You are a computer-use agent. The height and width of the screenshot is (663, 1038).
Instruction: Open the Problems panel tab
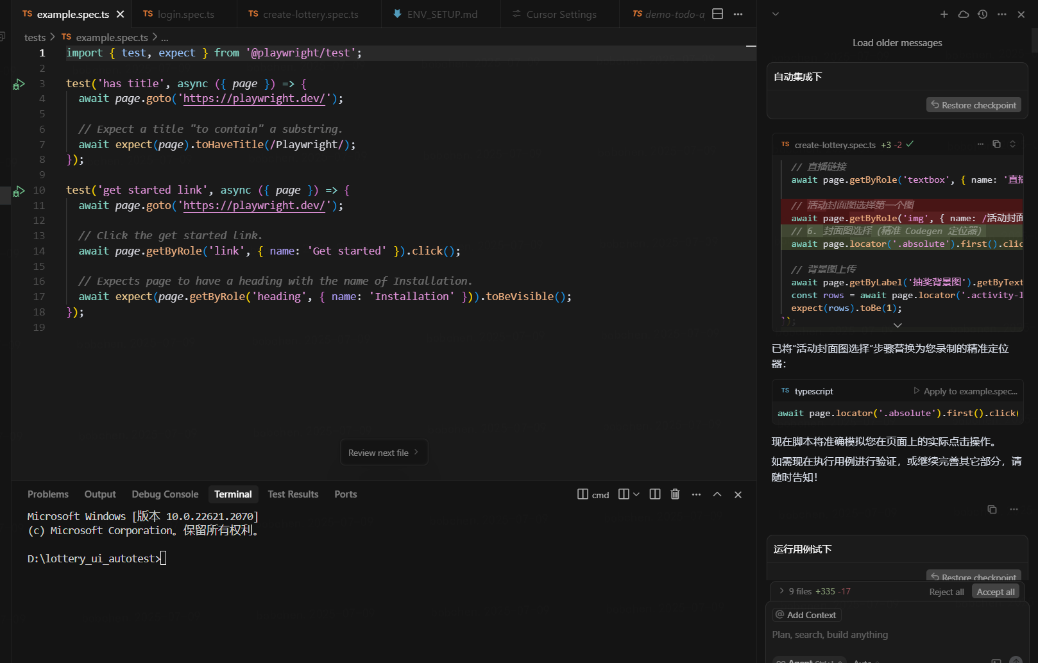pyautogui.click(x=48, y=494)
